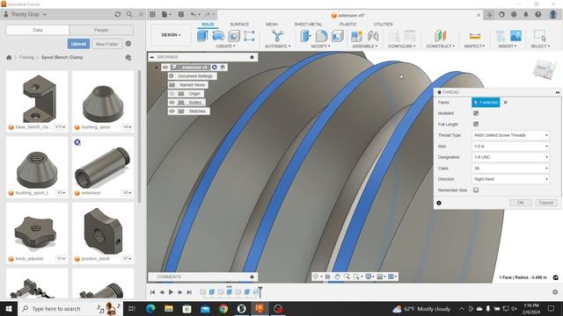This screenshot has height=316, width=563.
Task: Switch to the SURFACE tab
Action: tap(239, 25)
